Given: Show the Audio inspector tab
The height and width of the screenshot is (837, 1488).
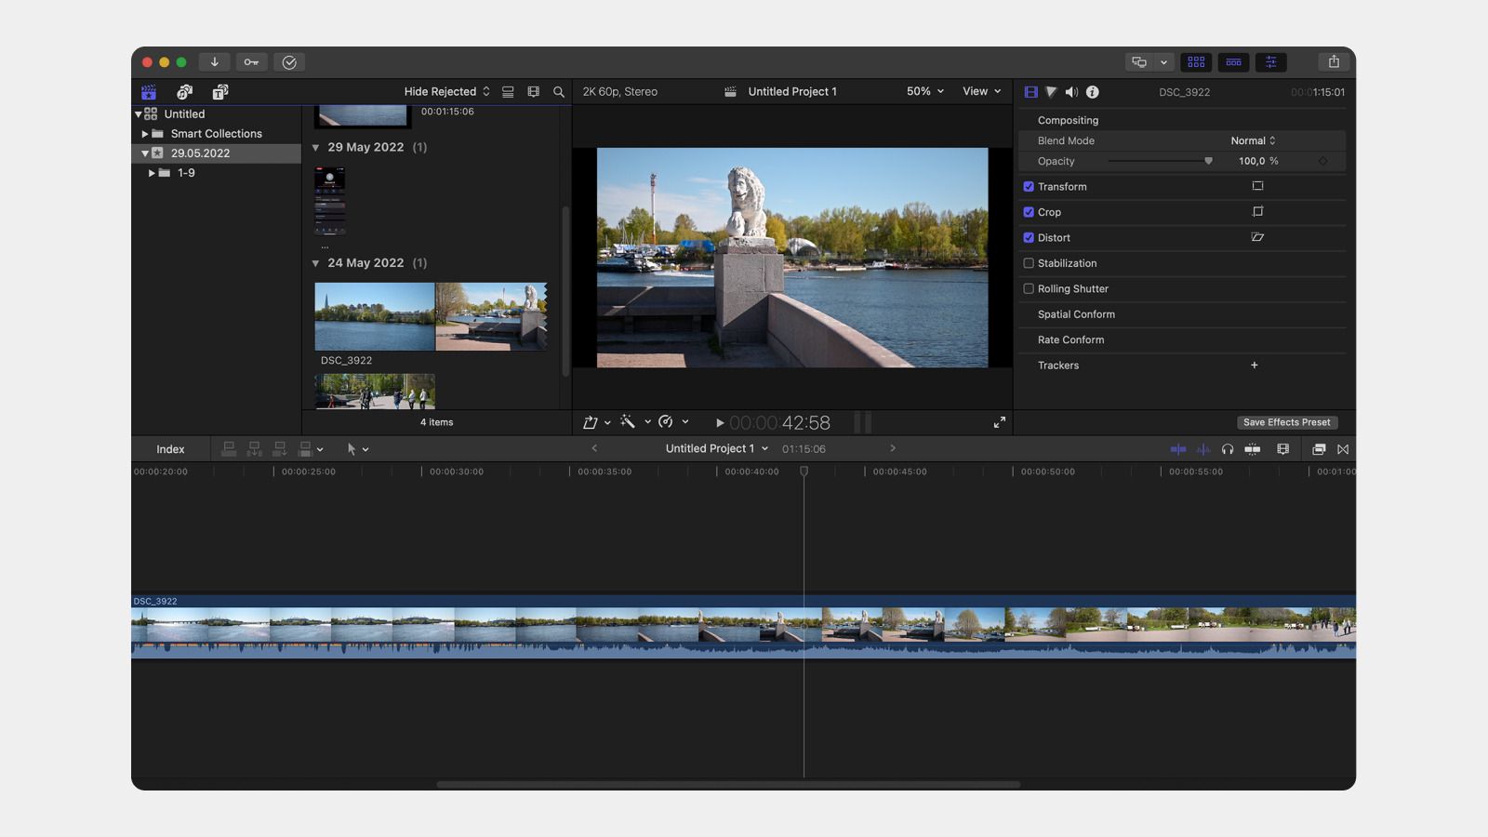Looking at the screenshot, I should pyautogui.click(x=1071, y=92).
